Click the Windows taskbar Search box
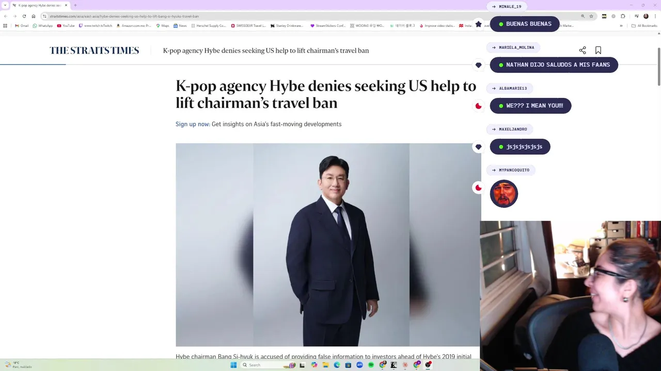 [269, 365]
